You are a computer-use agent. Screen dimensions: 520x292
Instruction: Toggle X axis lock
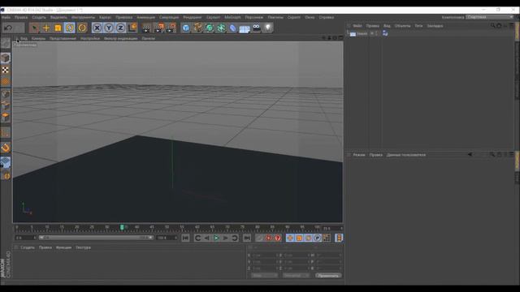pos(97,28)
